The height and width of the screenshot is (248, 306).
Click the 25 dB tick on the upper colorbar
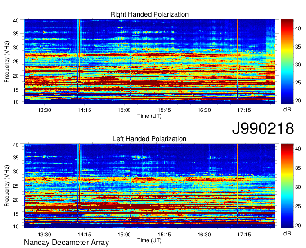(x=298, y=83)
